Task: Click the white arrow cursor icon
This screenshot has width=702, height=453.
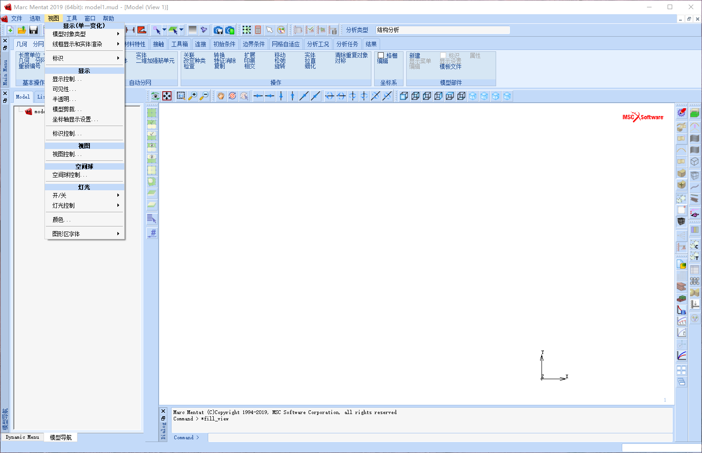Action: (270, 30)
